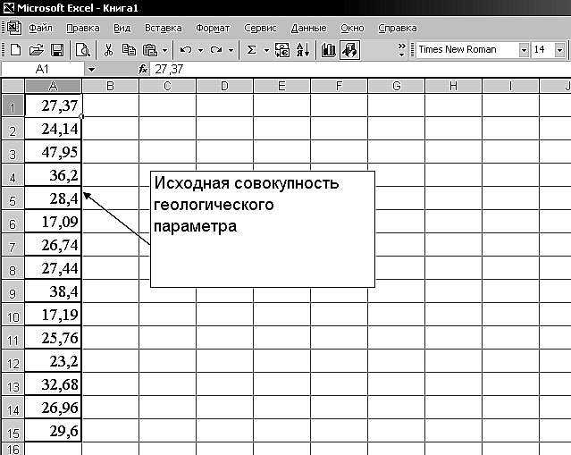Paste with the clipboard icon

tap(149, 49)
